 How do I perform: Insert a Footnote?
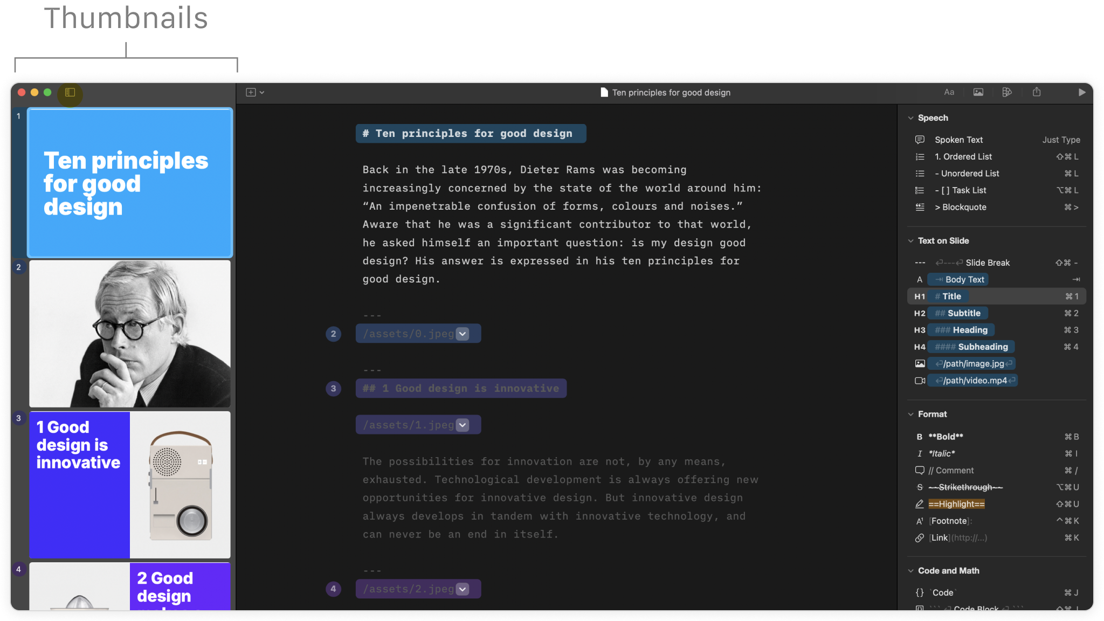pyautogui.click(x=950, y=521)
